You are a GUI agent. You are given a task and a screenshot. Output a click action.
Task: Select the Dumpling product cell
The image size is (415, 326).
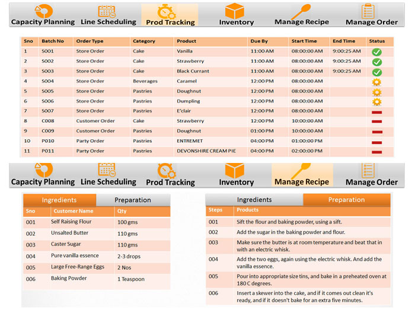point(189,101)
